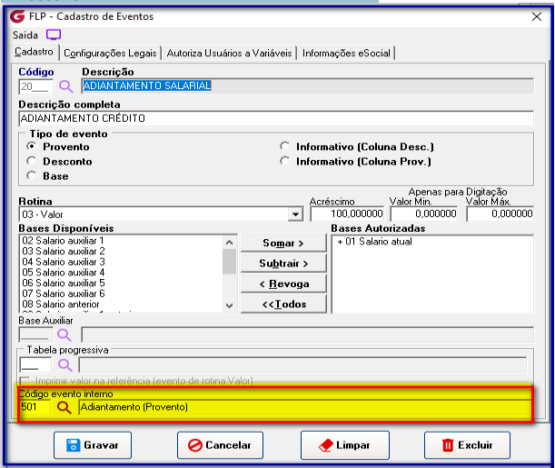Click the Cancelar button
555x468 pixels.
coord(220,445)
